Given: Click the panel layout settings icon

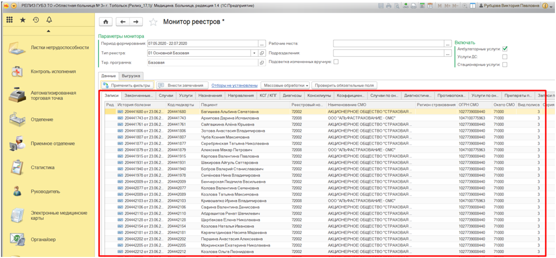Looking at the screenshot, I should pyautogui.click(x=472, y=6).
